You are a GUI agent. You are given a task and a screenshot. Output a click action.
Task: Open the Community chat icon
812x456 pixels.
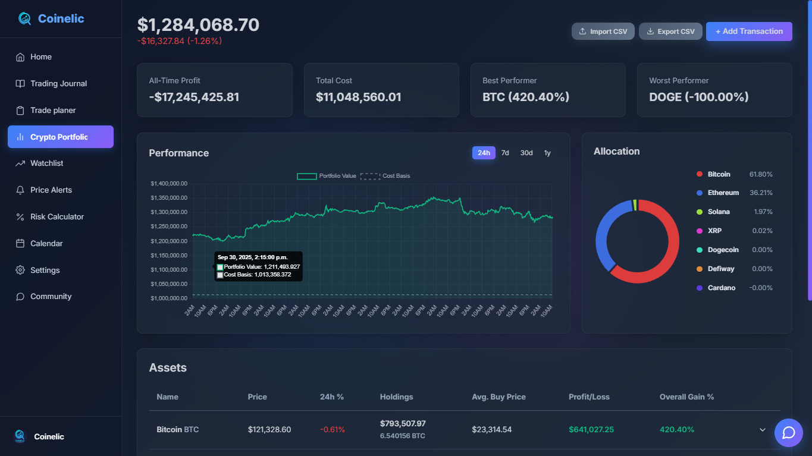tap(20, 296)
